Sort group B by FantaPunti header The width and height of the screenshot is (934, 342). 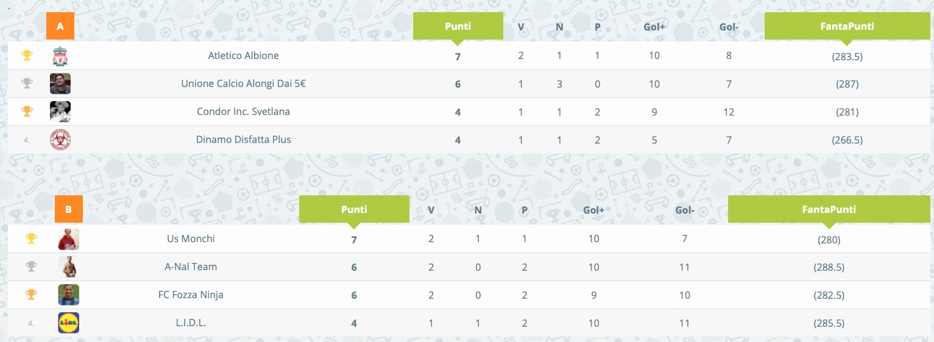pyautogui.click(x=829, y=209)
